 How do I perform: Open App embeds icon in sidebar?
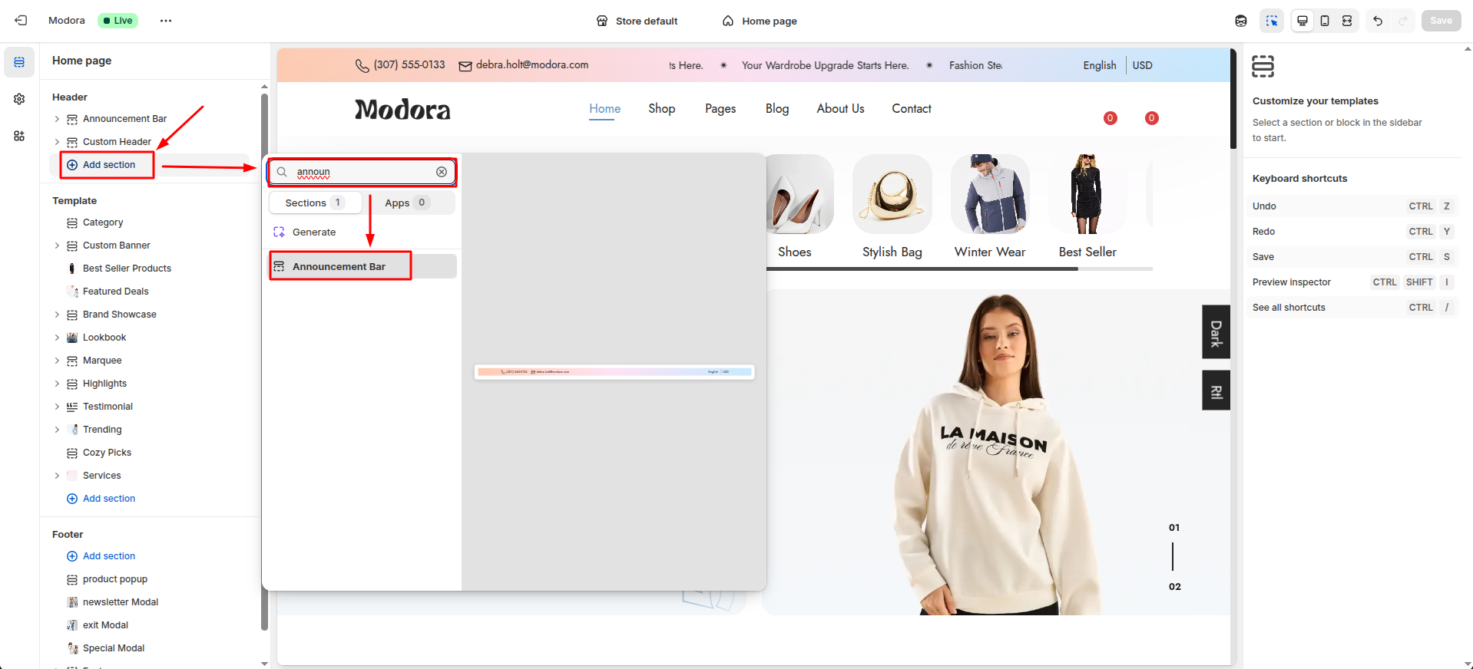pyautogui.click(x=19, y=136)
